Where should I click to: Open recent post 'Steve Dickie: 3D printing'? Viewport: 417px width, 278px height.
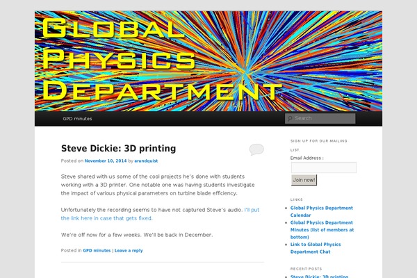319,276
